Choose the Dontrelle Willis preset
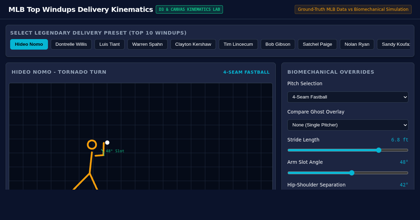This screenshot has width=420, height=220. click(x=71, y=44)
